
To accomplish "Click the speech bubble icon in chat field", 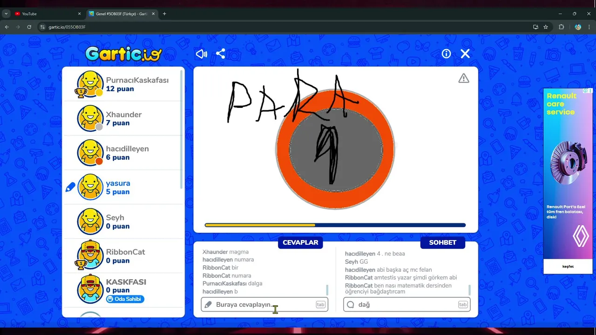I will pos(351,305).
